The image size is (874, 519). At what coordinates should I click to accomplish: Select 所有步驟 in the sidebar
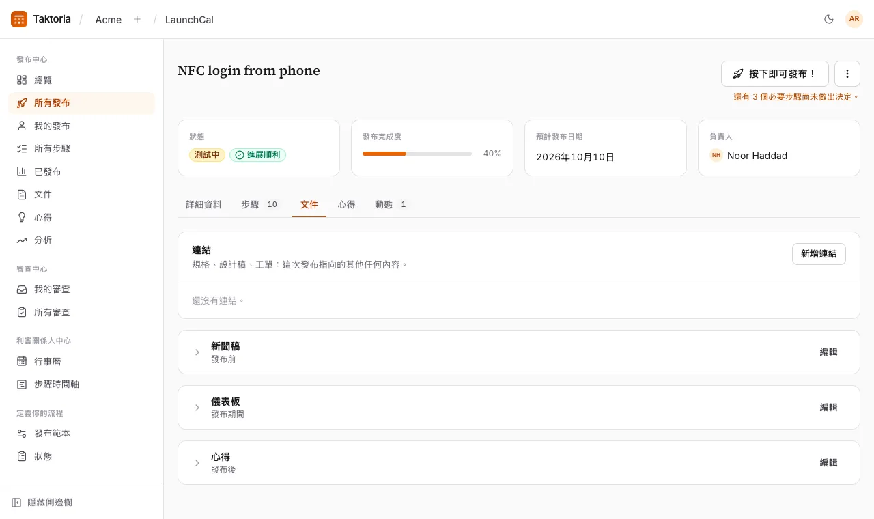coord(82,149)
